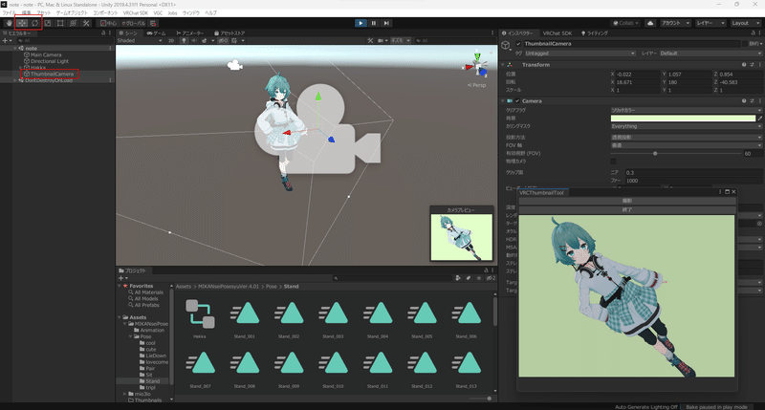The image size is (765, 410).
Task: Click the green Y-axis move arrow
Action: coord(318,97)
